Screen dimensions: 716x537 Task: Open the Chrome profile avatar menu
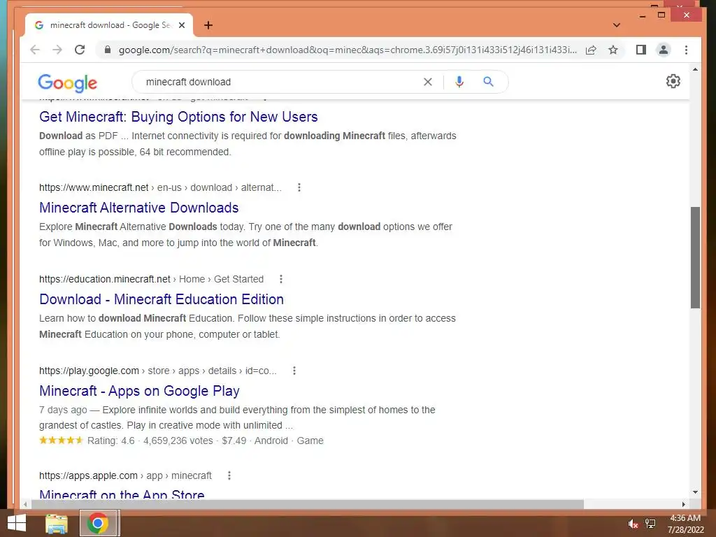point(664,50)
